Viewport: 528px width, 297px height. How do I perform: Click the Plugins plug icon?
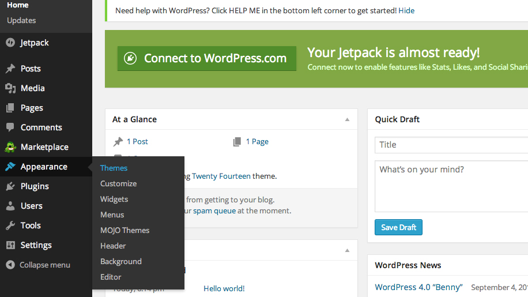(10, 186)
